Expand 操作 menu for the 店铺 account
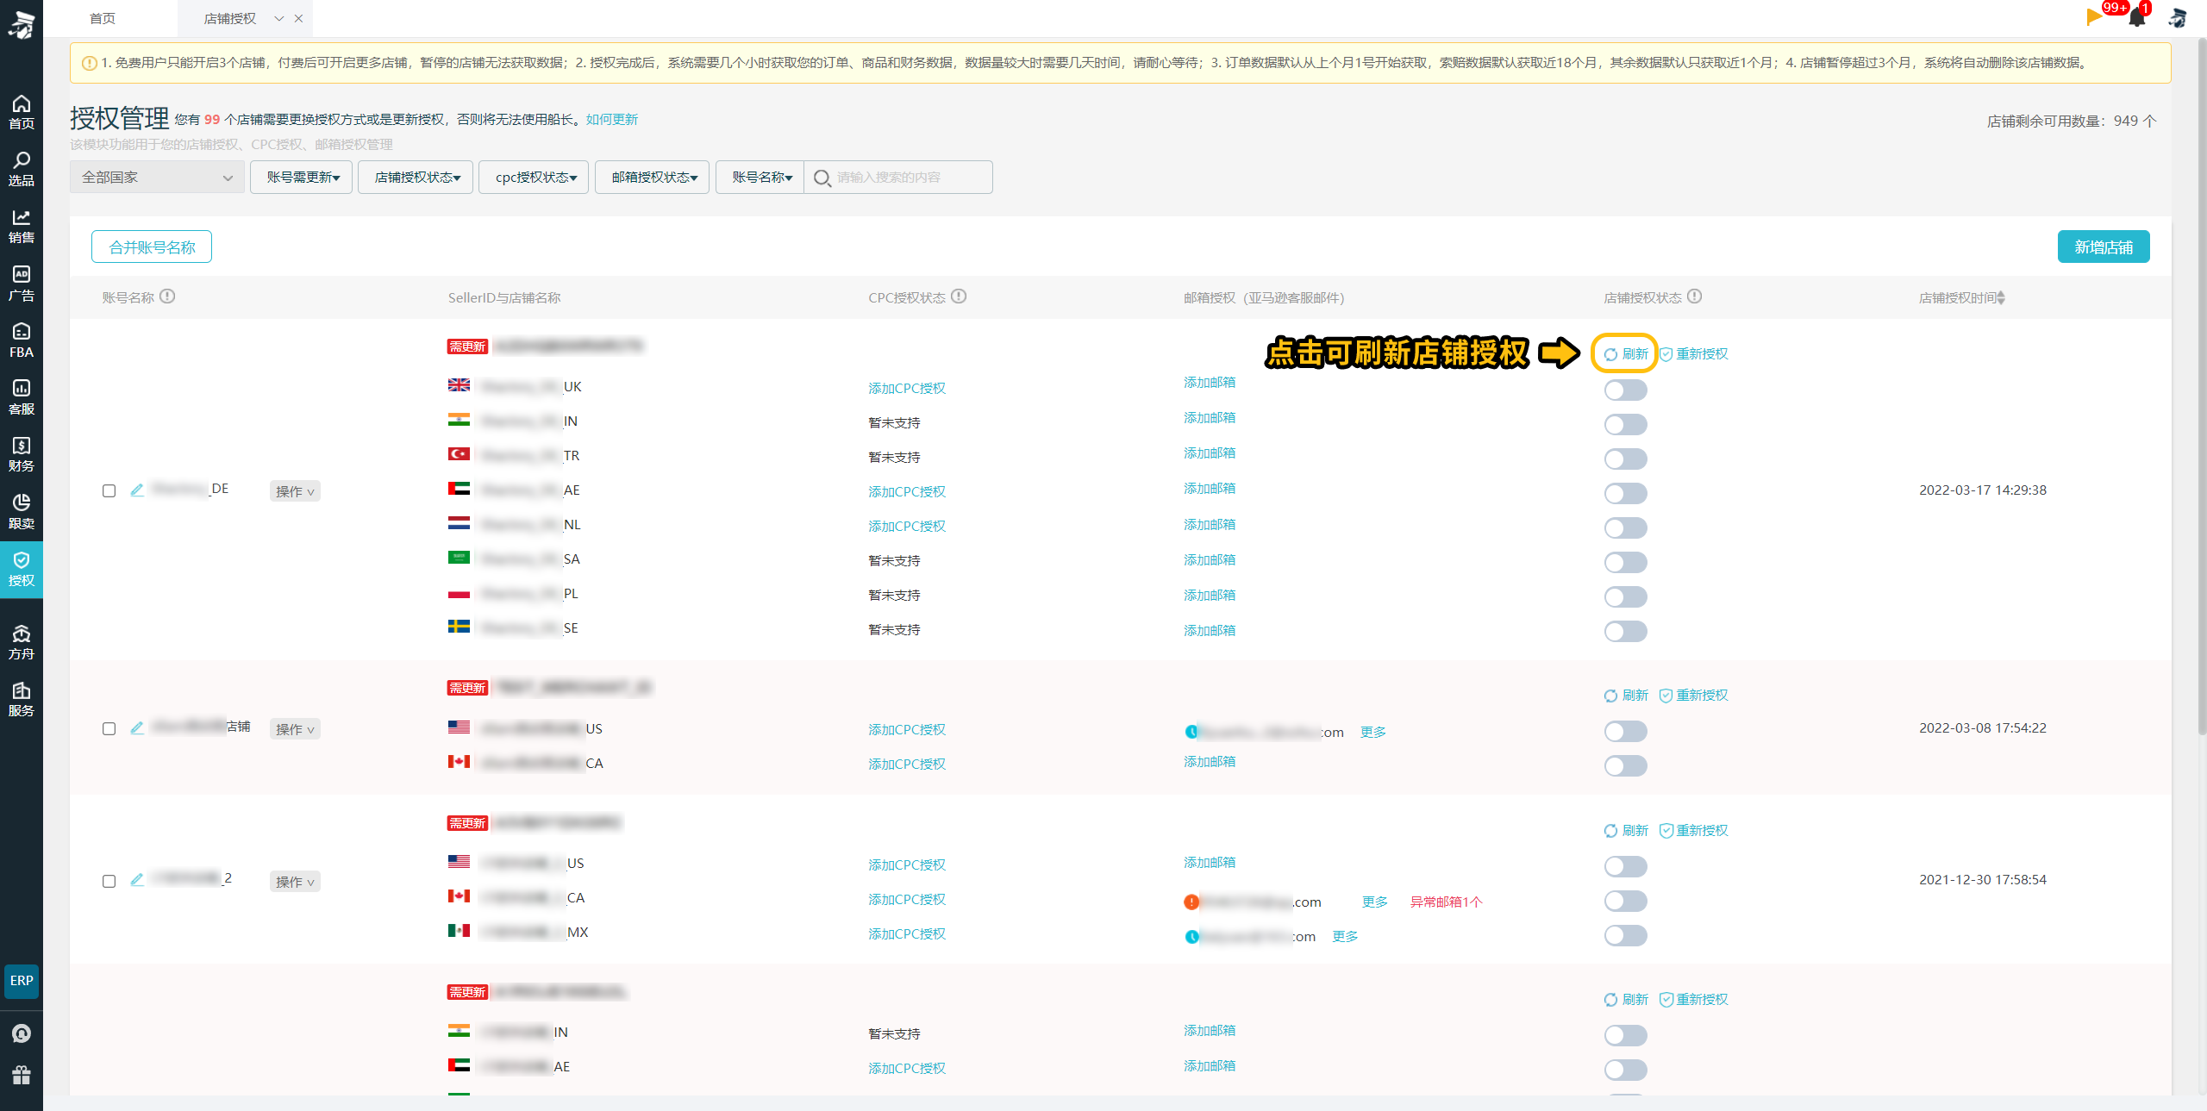 (295, 729)
